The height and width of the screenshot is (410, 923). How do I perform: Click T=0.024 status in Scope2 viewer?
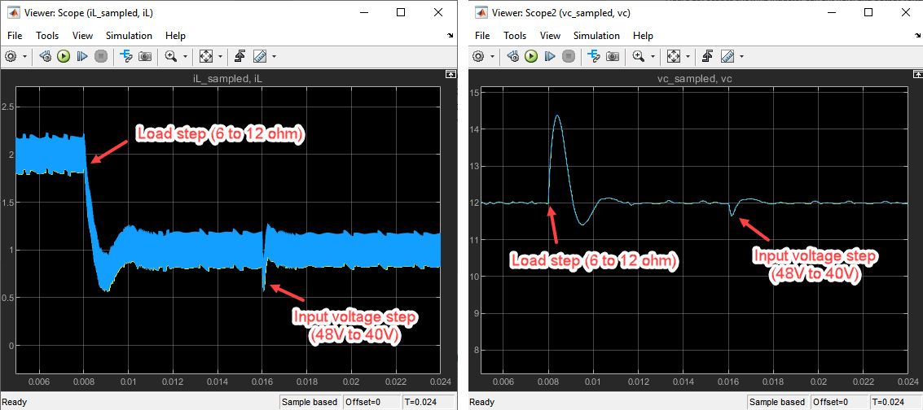tap(888, 403)
